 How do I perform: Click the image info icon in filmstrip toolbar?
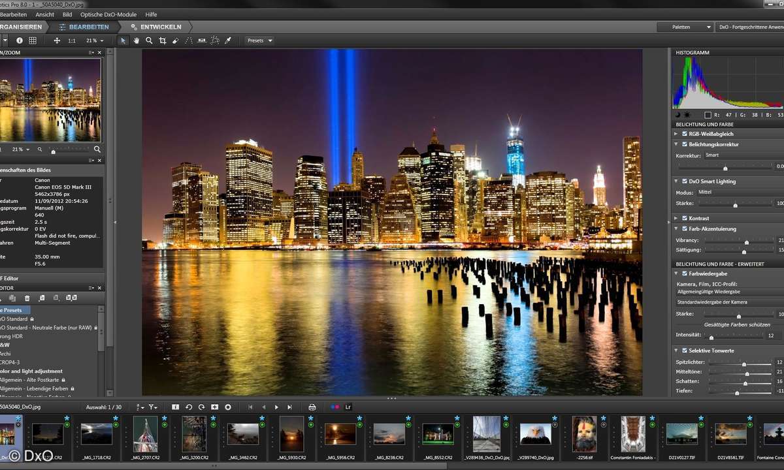[175, 407]
